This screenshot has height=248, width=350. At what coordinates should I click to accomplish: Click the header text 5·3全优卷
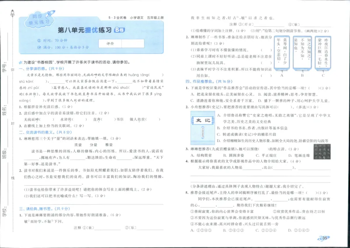pos(117,17)
